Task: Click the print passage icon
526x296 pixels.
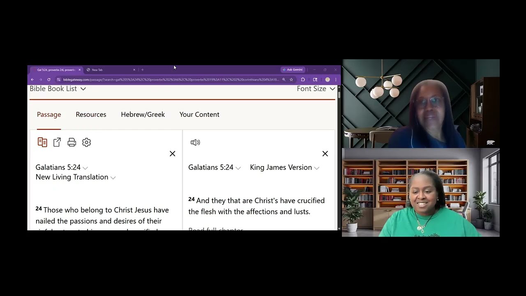Action: (72, 142)
